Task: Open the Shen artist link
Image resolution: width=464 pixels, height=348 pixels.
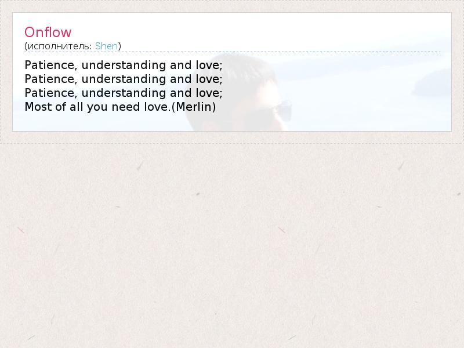Action: coord(106,46)
